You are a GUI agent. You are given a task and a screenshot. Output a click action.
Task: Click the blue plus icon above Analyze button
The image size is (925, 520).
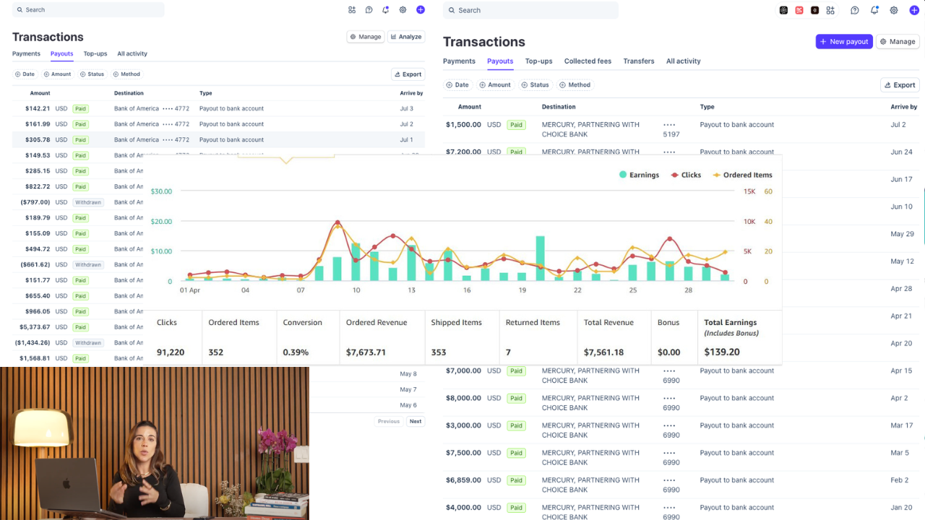click(x=421, y=10)
